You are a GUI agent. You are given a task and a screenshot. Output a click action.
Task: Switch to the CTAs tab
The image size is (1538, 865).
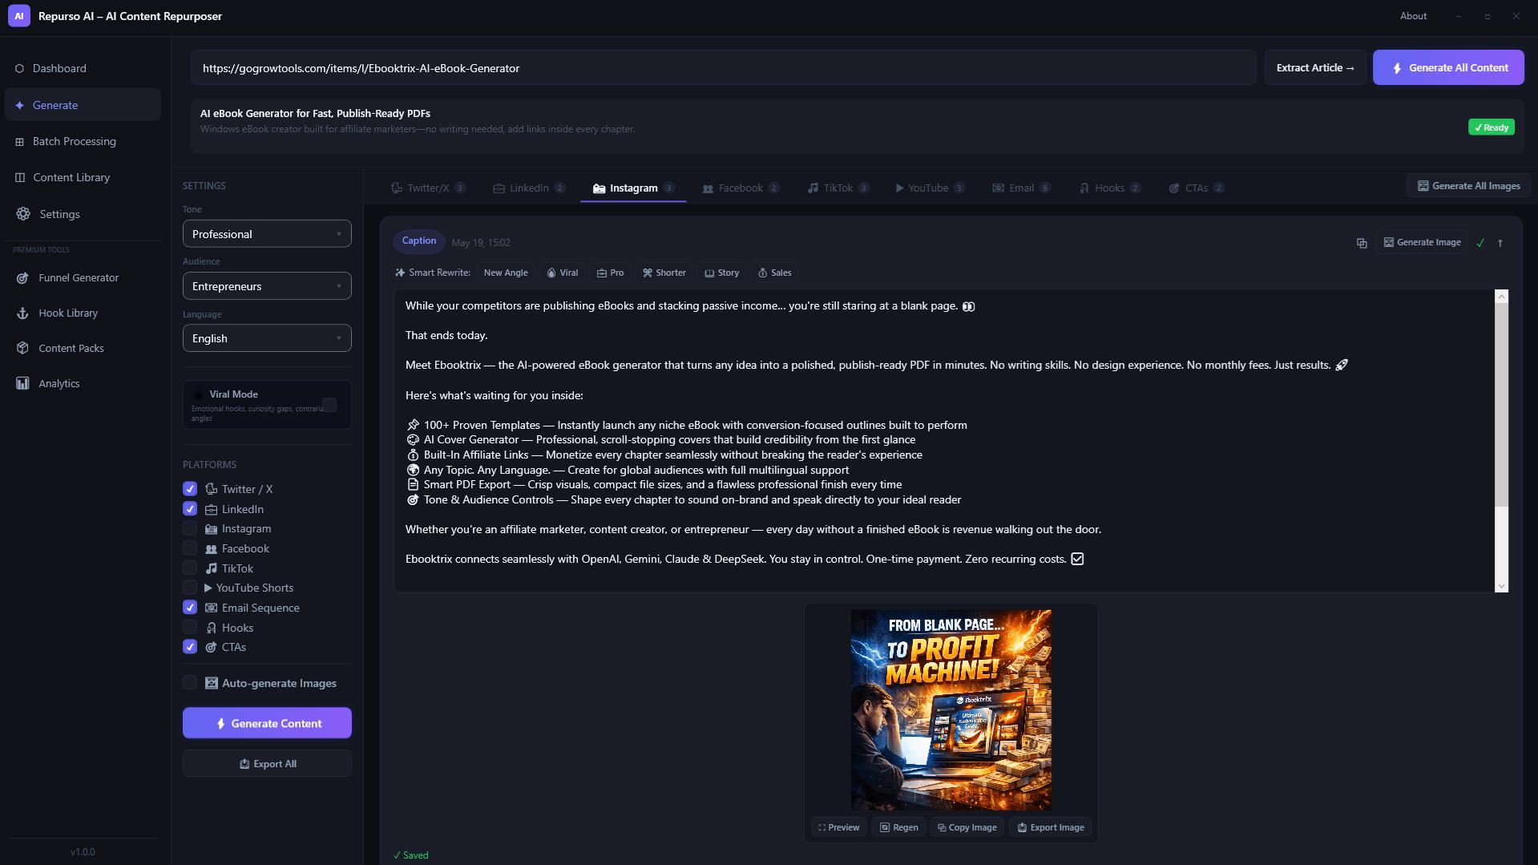(1196, 188)
